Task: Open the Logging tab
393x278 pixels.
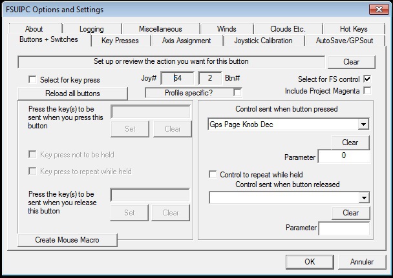Action: [91, 29]
